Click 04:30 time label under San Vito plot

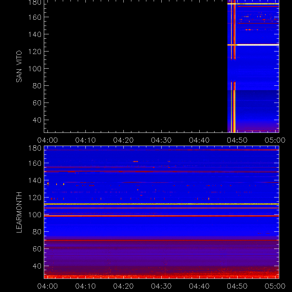pyautogui.click(x=161, y=140)
